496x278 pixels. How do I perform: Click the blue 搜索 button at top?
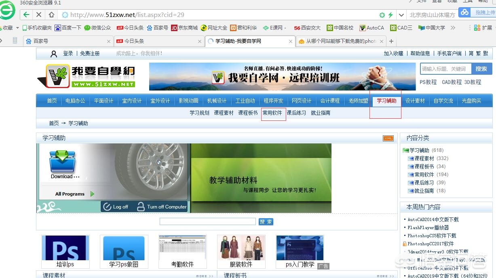pyautogui.click(x=481, y=69)
